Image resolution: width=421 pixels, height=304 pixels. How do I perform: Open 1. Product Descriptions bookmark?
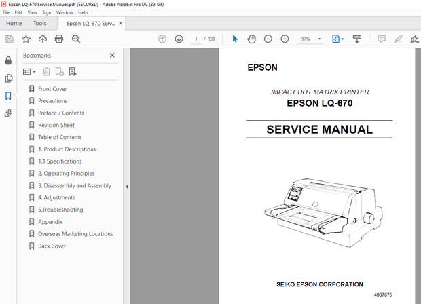point(67,149)
